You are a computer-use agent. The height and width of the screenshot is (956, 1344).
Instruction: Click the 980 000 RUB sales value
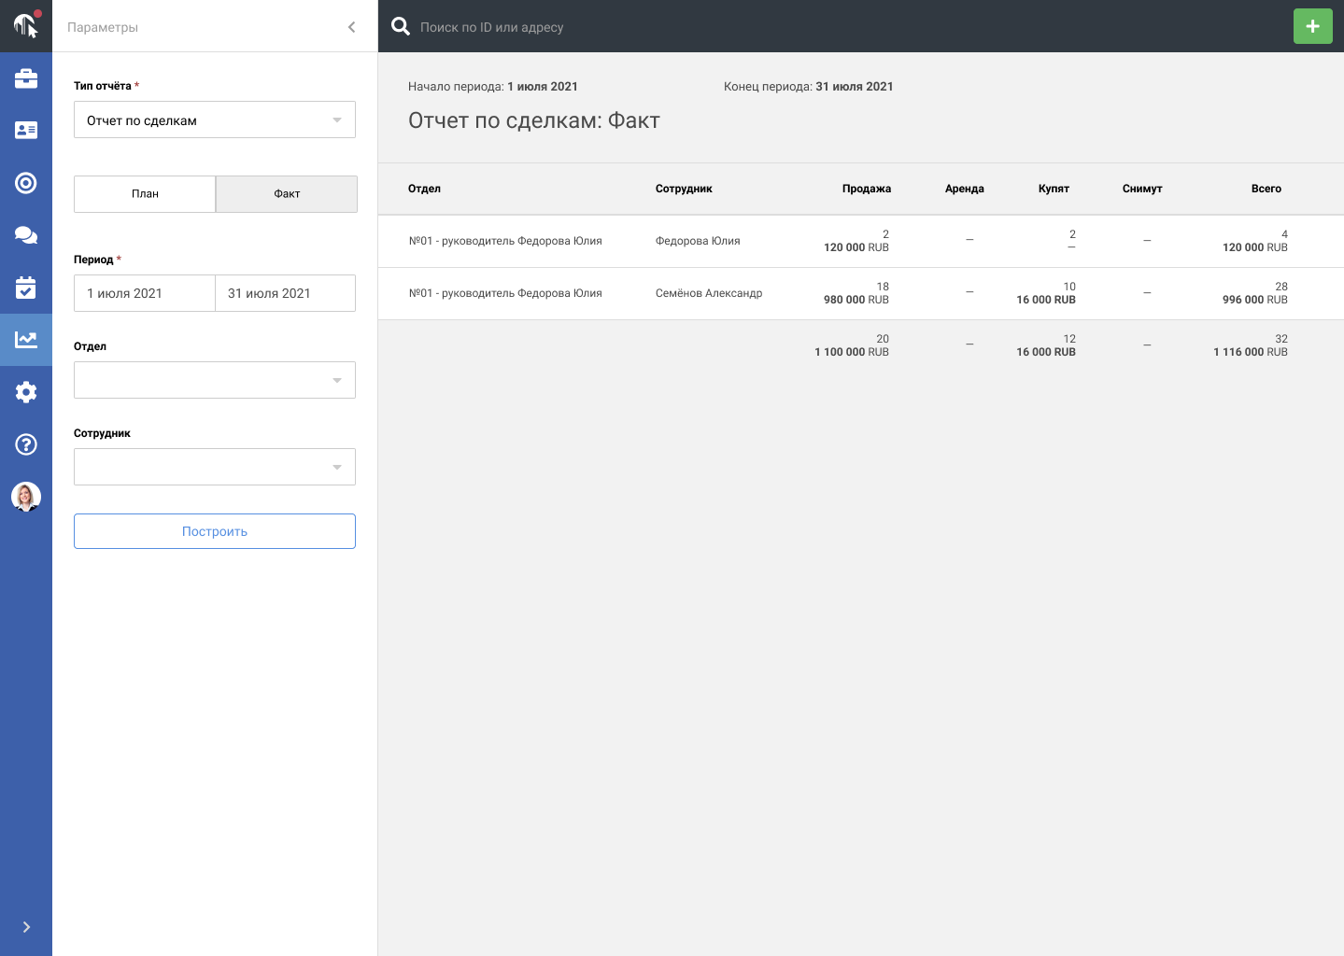(x=856, y=300)
